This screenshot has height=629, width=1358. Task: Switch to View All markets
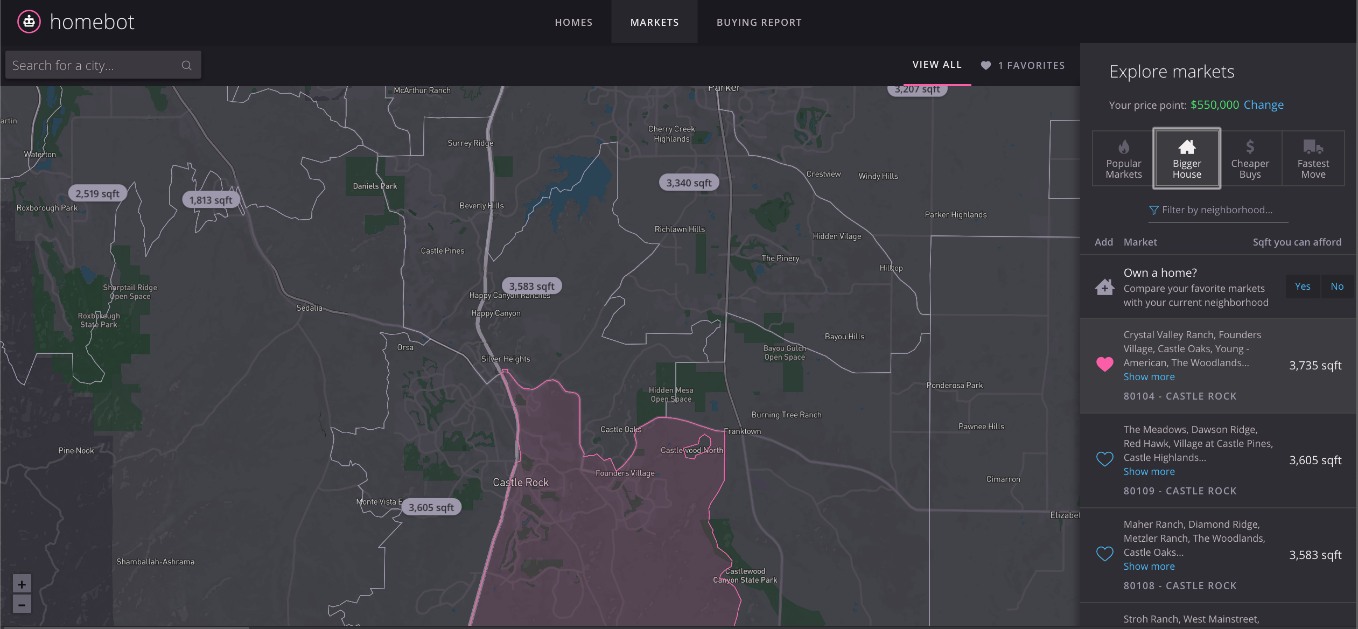tap(936, 65)
